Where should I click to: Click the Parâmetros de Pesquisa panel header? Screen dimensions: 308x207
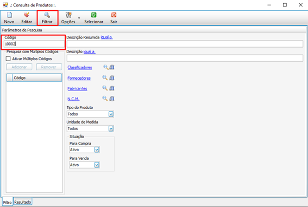pos(154,30)
